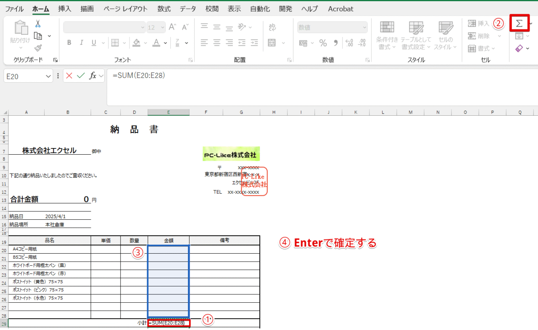Click the Accounting Number Format icon

point(303,43)
